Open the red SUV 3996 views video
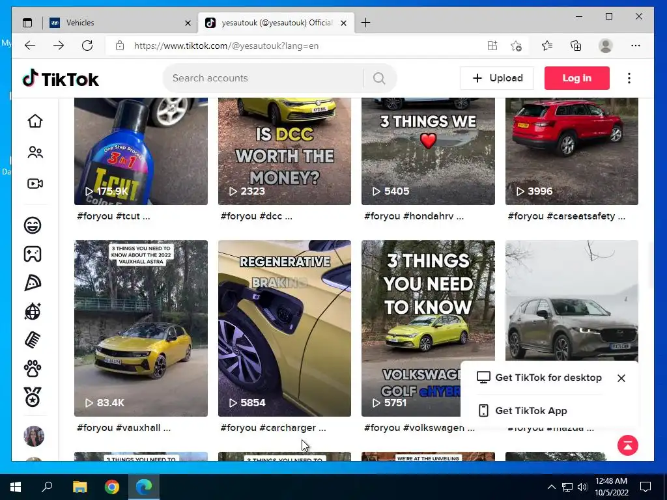Viewport: 667px width, 500px height. (572, 151)
